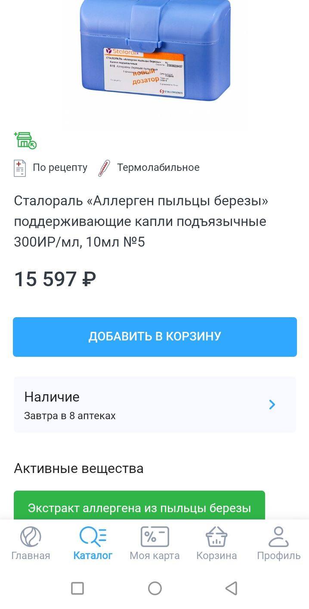The image size is (309, 609).
Task: Select Термолабильное label text
Action: tap(158, 167)
